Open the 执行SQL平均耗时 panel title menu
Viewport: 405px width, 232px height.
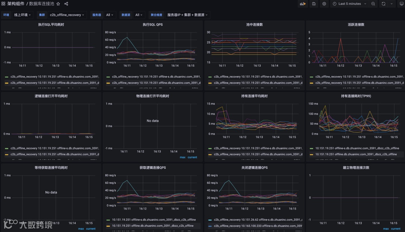click(x=51, y=24)
